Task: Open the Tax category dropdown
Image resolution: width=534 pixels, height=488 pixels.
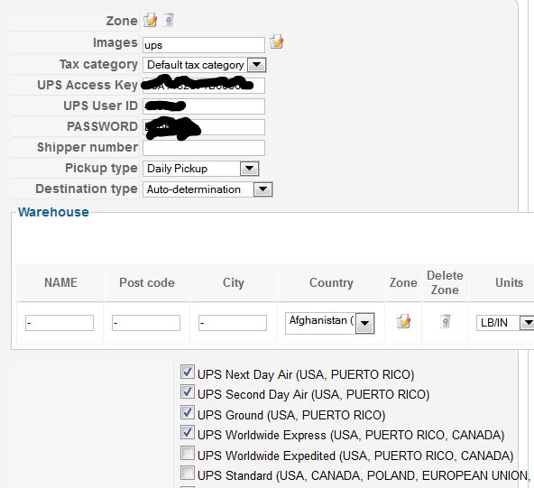Action: tap(204, 65)
